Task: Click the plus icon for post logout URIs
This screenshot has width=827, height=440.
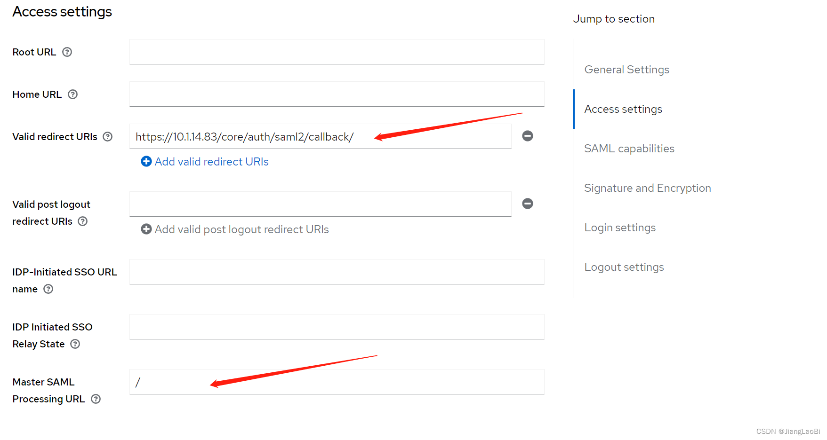Action: point(146,229)
